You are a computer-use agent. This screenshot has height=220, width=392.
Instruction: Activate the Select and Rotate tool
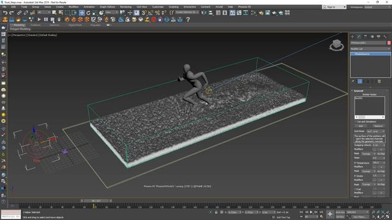88,12
